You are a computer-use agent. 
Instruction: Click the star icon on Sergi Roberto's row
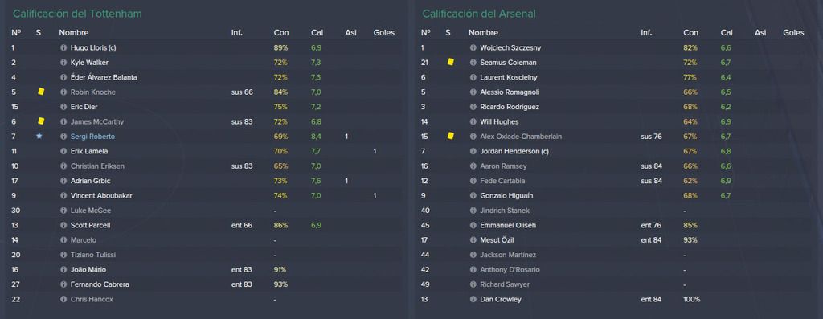39,136
